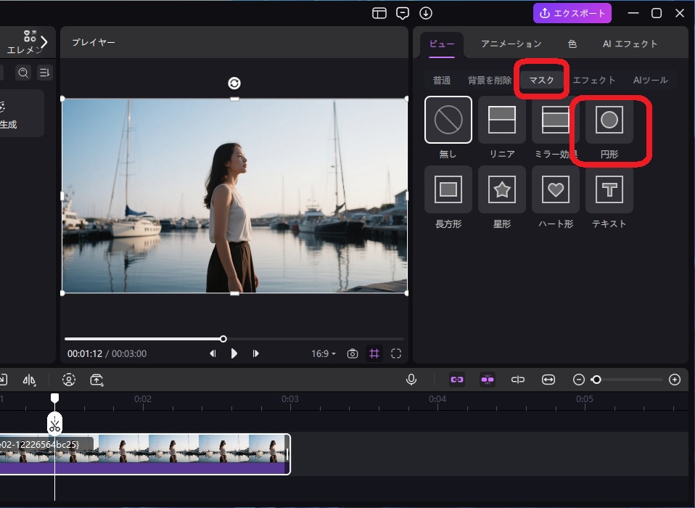695x508 pixels.
Task: Choose the star (星形) mask
Action: tap(502, 190)
